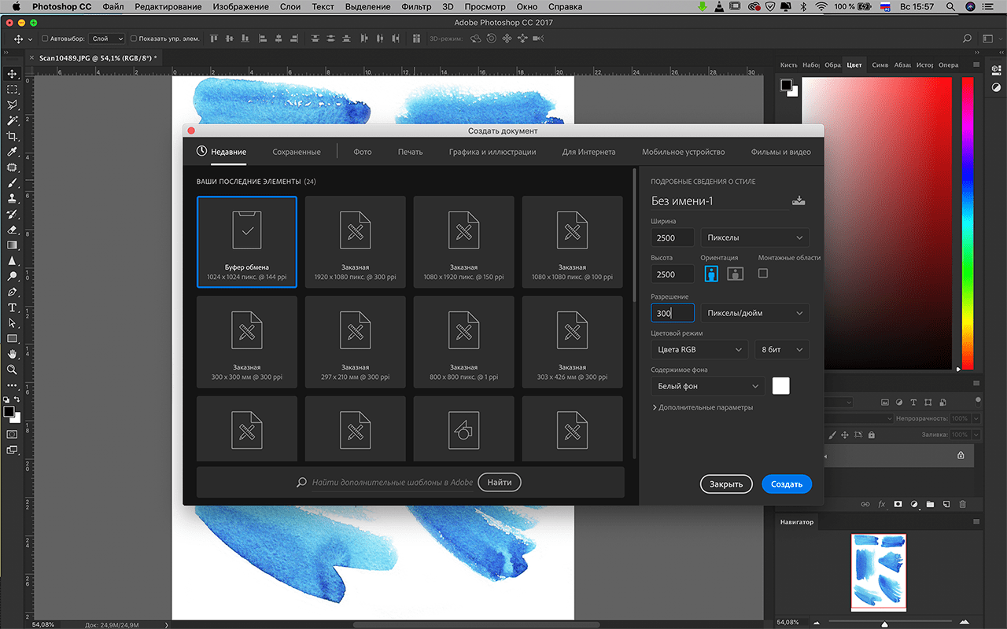The image size is (1007, 629).
Task: Enable the Автовыбор checkbox
Action: click(x=45, y=39)
